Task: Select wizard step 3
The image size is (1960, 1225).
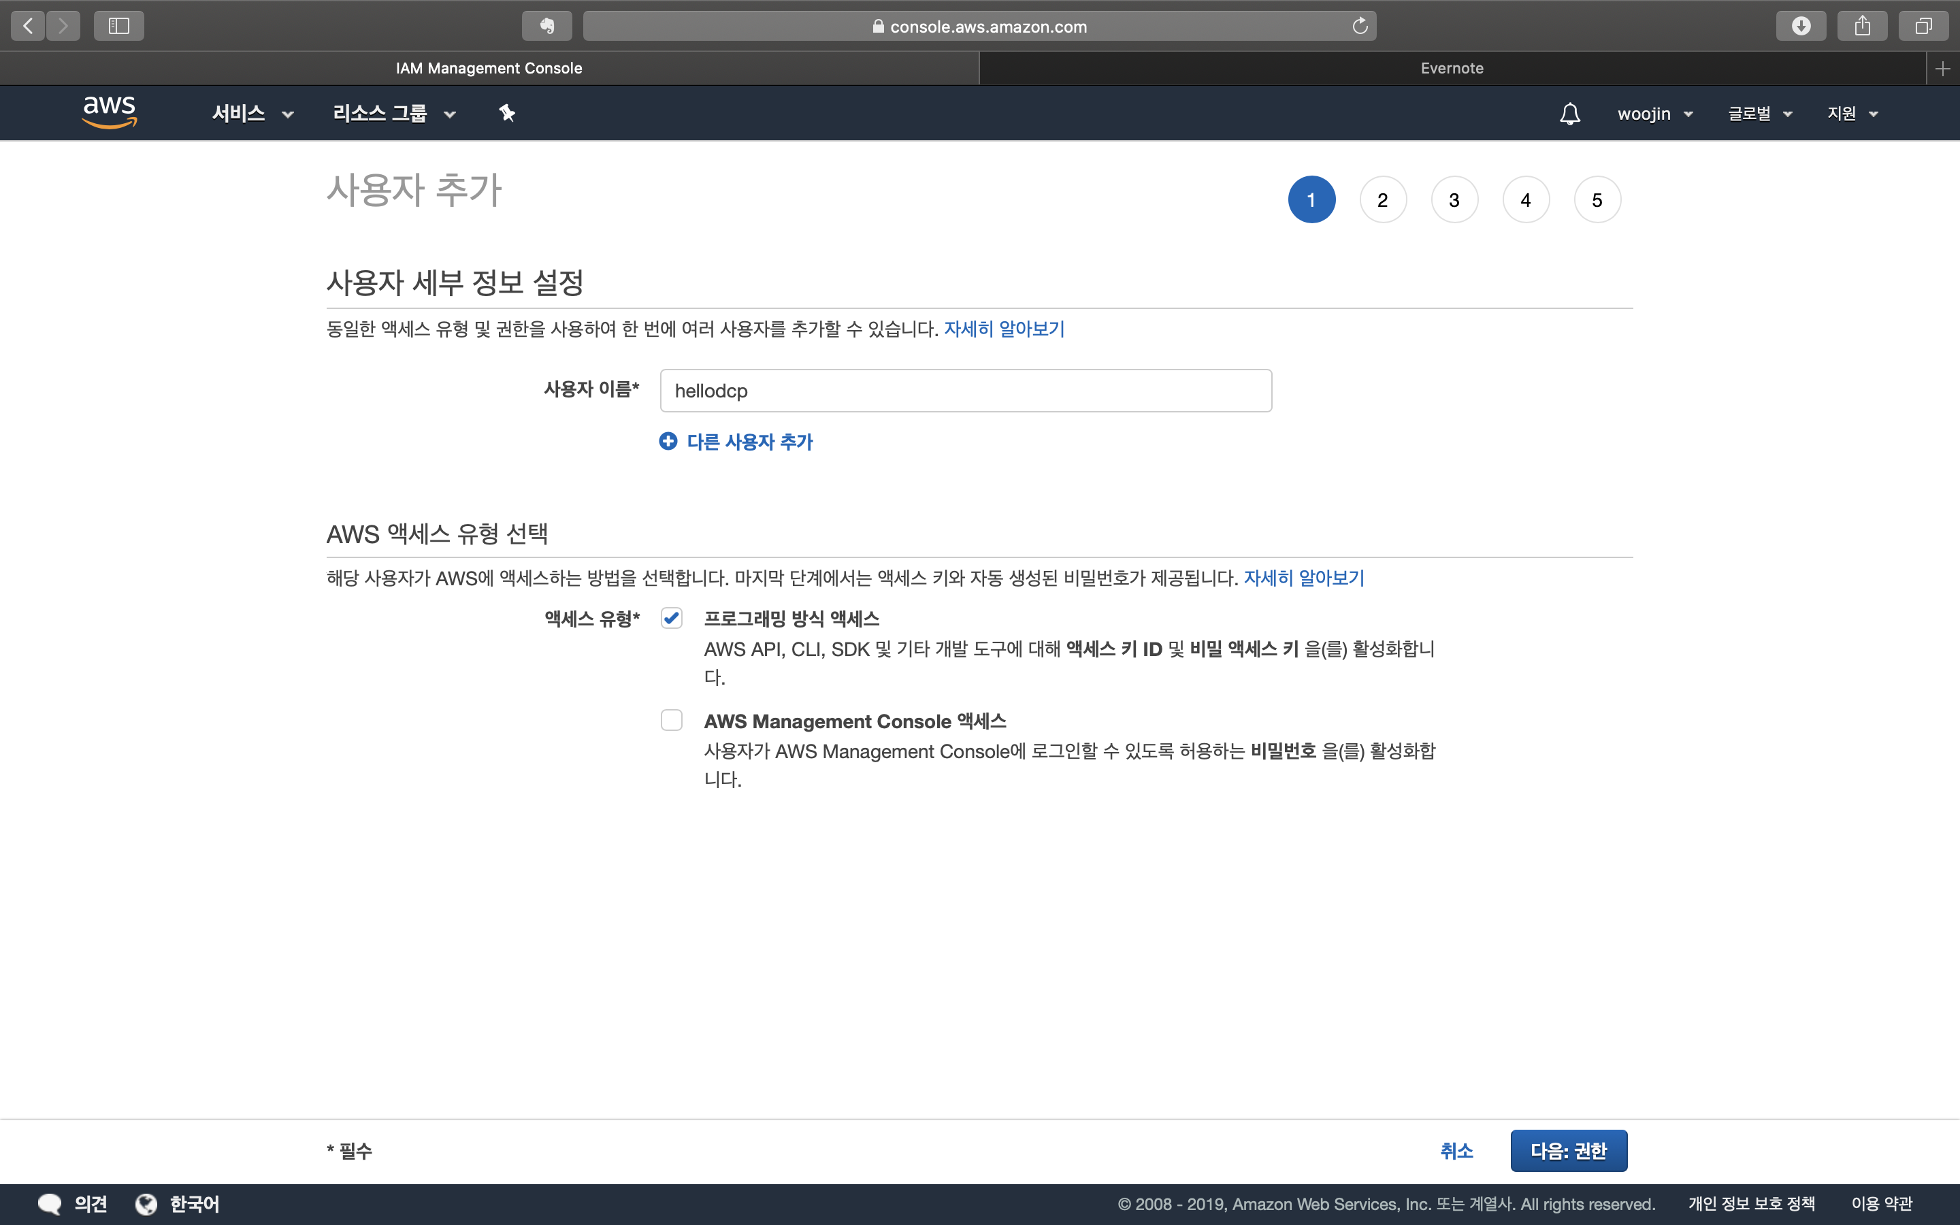Action: coord(1454,199)
